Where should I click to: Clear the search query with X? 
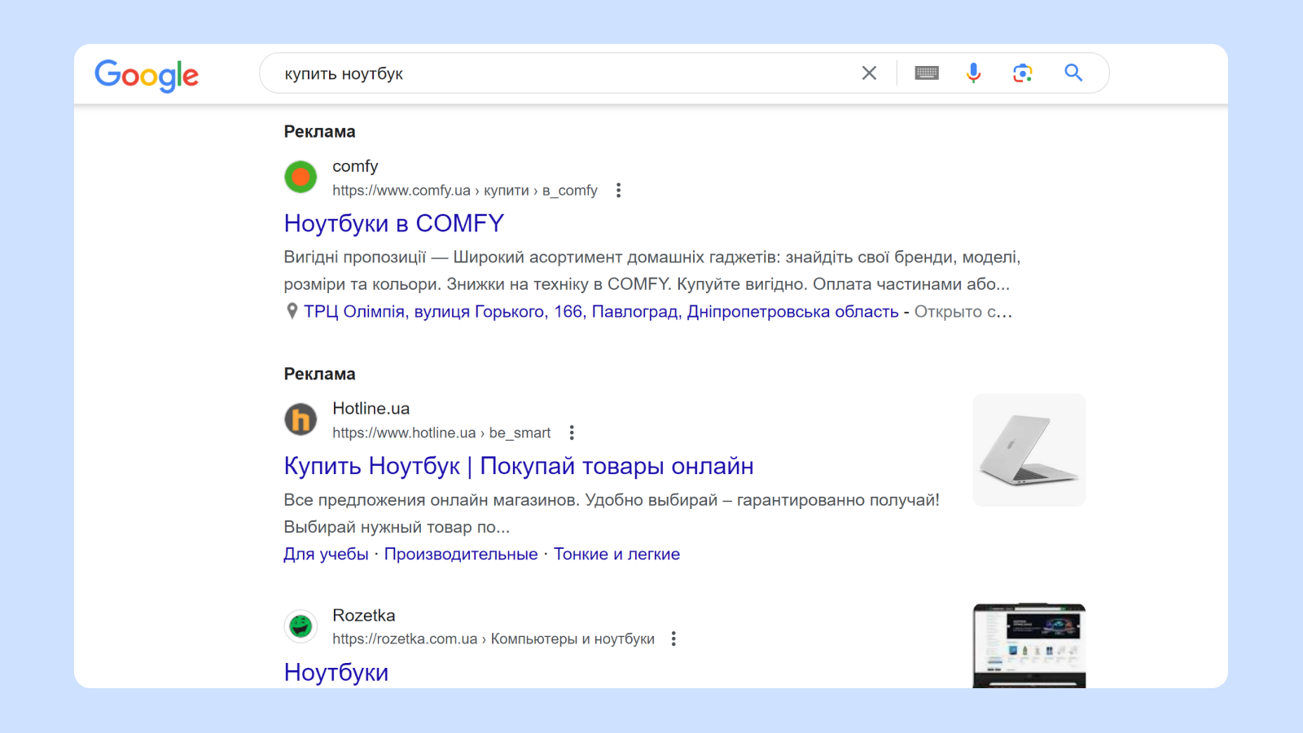[x=869, y=73]
